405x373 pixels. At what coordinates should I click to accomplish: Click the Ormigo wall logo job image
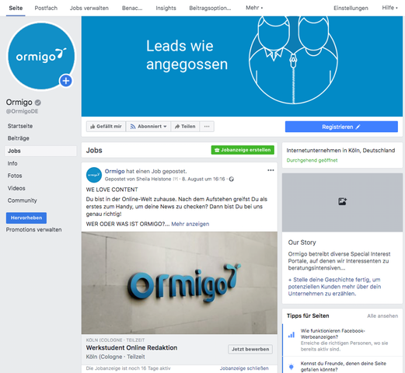pyautogui.click(x=180, y=283)
